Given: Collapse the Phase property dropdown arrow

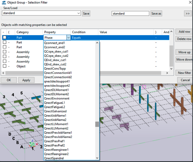Looking at the screenshot, I should (x=68, y=38).
